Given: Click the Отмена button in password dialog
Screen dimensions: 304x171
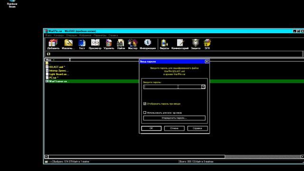Looking at the screenshot, I should (174, 128).
